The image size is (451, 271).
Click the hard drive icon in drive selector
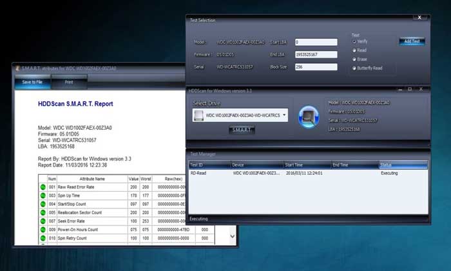pyautogui.click(x=200, y=115)
